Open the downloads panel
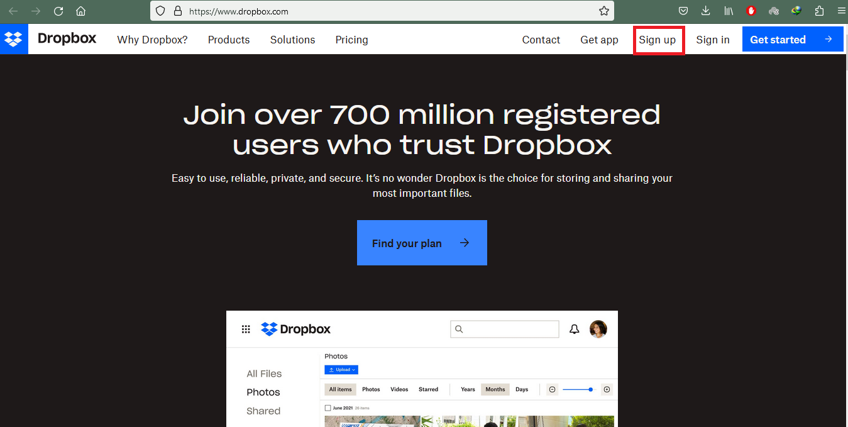This screenshot has width=848, height=427. click(706, 11)
